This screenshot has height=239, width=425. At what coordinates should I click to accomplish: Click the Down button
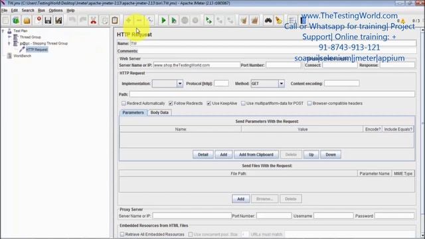click(331, 155)
